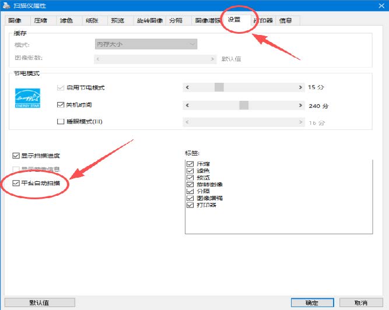Viewport: 389px width, 310px height.
Task: Click the 默认值 button
Action: (x=40, y=303)
